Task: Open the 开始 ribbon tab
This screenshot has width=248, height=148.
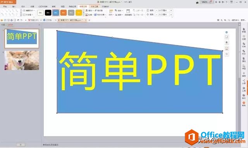Action: coord(5,7)
